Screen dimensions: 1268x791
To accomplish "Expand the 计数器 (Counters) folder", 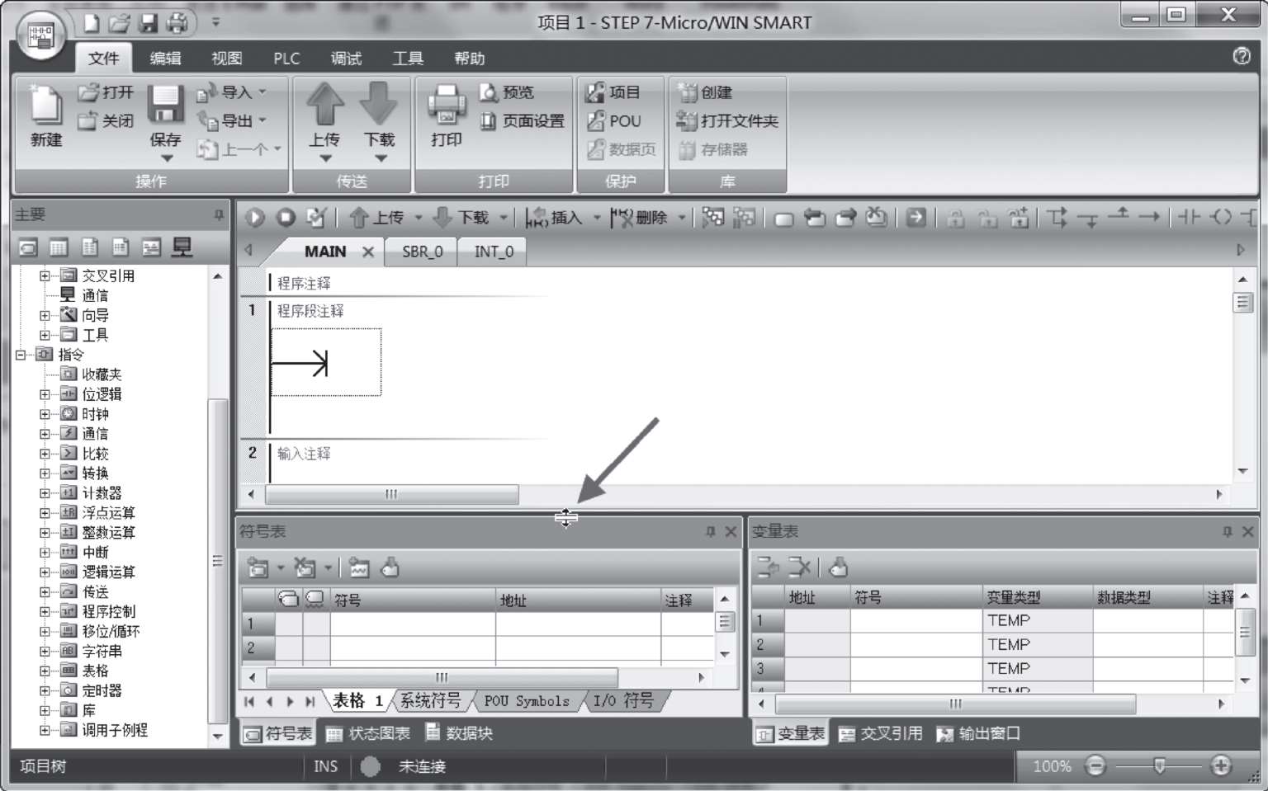I will pyautogui.click(x=45, y=493).
